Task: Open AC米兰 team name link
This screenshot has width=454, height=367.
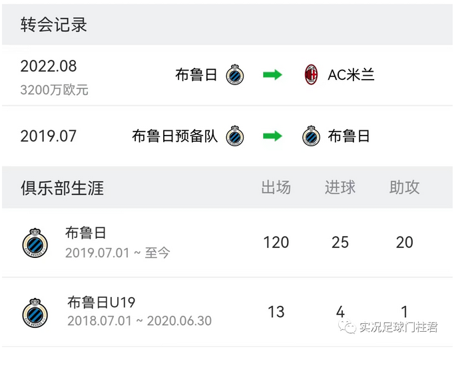Action: click(351, 75)
